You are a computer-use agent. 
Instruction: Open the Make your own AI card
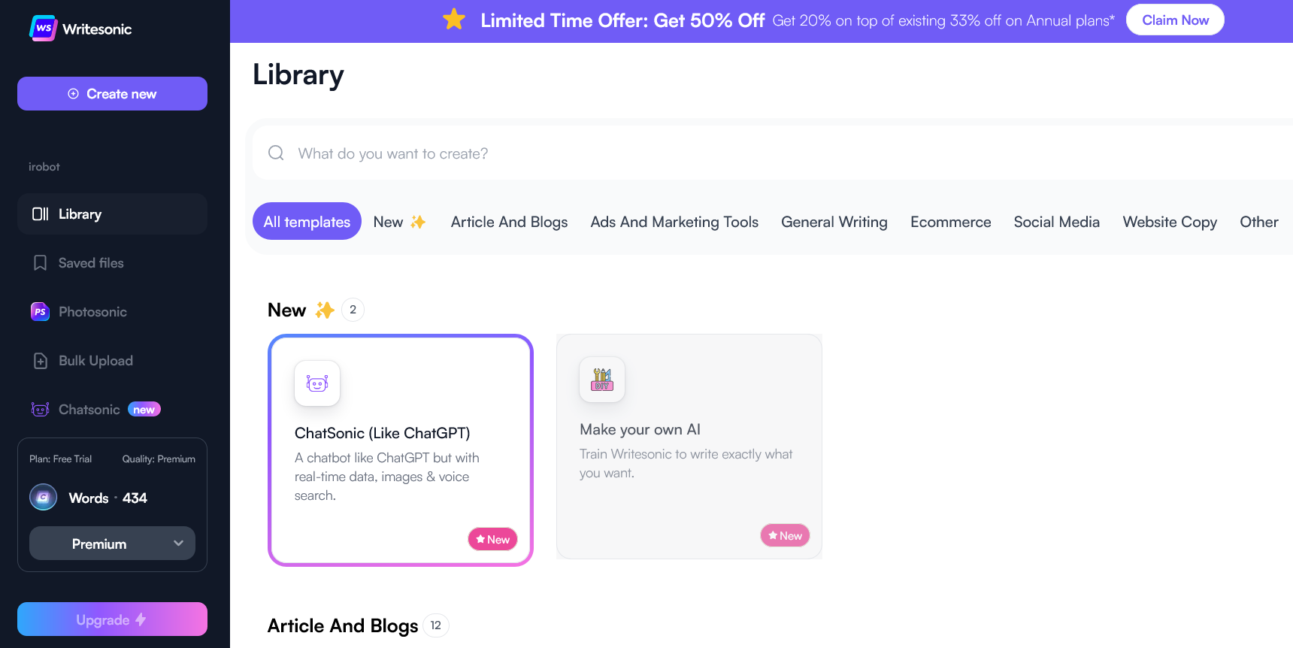(x=689, y=447)
